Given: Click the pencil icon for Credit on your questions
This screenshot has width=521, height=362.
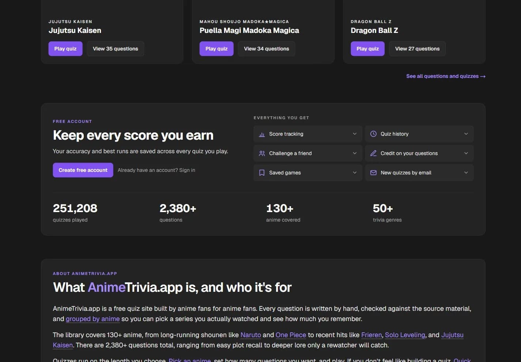Looking at the screenshot, I should point(373,154).
